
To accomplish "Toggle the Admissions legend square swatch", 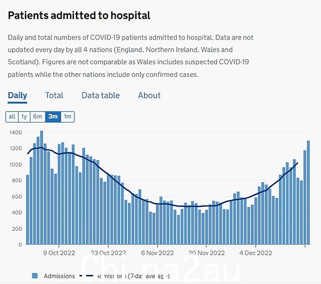I will coord(35,276).
